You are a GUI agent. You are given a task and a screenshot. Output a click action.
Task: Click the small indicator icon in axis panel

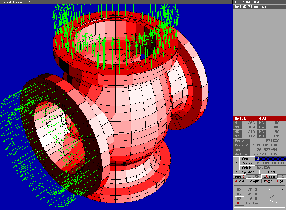[x=283, y=190]
